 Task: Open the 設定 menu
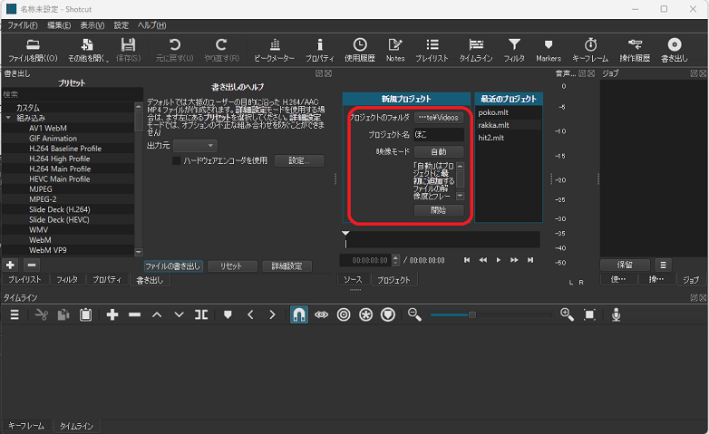coord(121,25)
